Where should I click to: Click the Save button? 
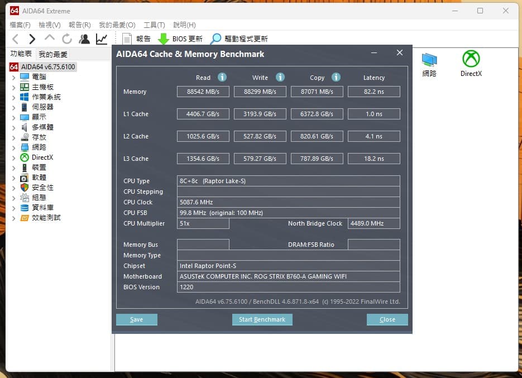point(136,319)
